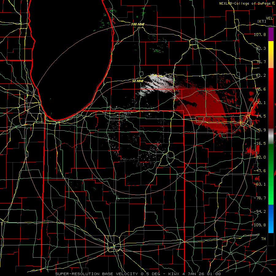Pick the purple segment of the velocity scale
Screen dimensions: 276x276
(x=271, y=34)
